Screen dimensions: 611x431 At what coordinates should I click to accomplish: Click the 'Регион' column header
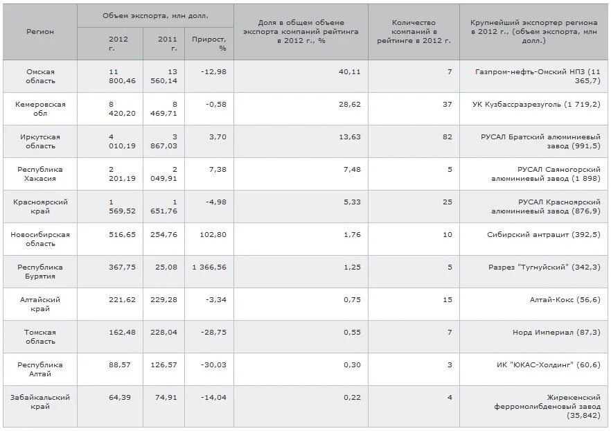pyautogui.click(x=40, y=32)
